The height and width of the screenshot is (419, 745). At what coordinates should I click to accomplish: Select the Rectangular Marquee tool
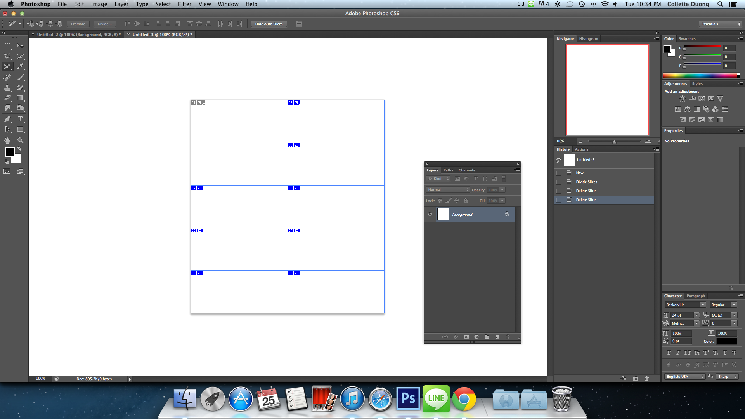7,46
